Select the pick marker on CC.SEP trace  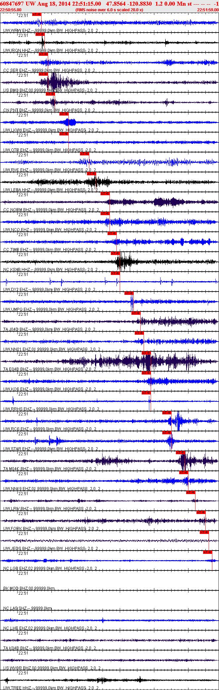tap(43, 54)
